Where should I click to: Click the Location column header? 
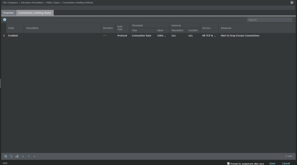[x=193, y=30]
